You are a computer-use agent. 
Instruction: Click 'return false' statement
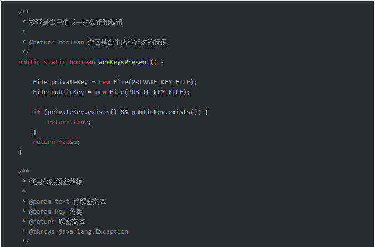click(x=57, y=142)
